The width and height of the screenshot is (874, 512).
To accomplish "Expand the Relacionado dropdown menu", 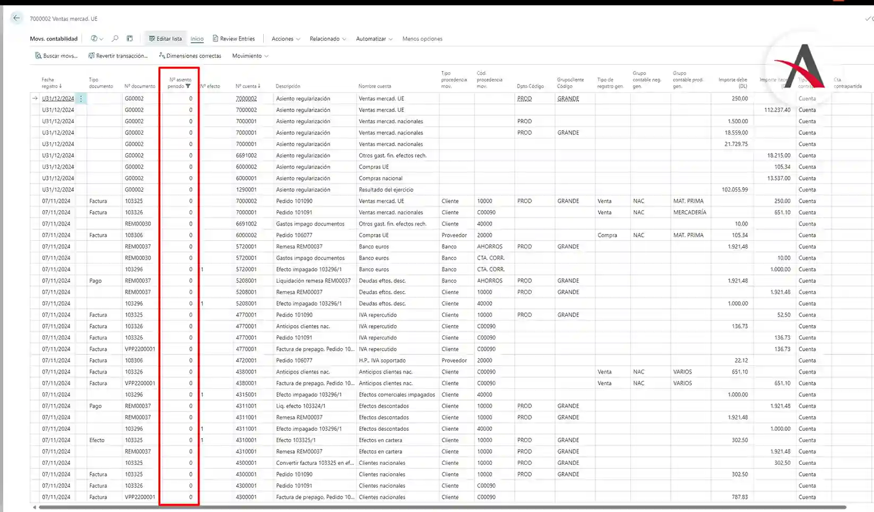I will [x=327, y=39].
